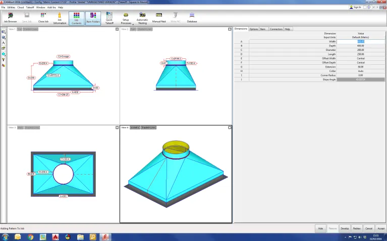
Task: Open View 2 Shaded+Lines display dropdown
Action: point(145,29)
